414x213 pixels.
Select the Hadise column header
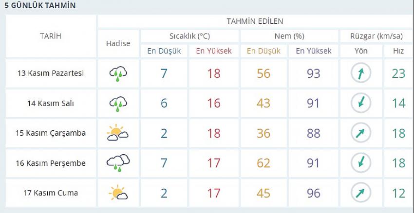[118, 43]
